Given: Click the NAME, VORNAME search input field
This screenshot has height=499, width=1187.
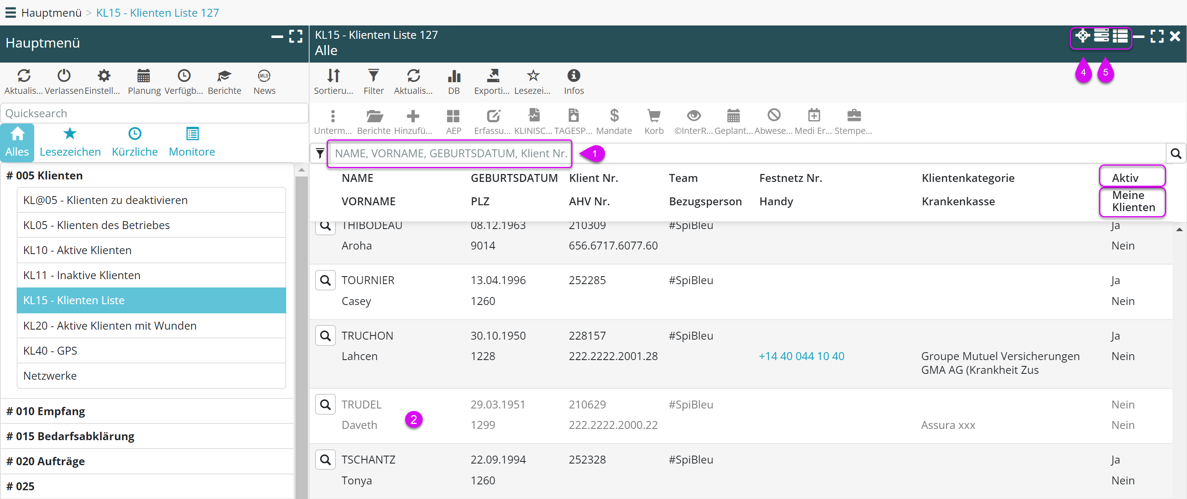Looking at the screenshot, I should (450, 153).
